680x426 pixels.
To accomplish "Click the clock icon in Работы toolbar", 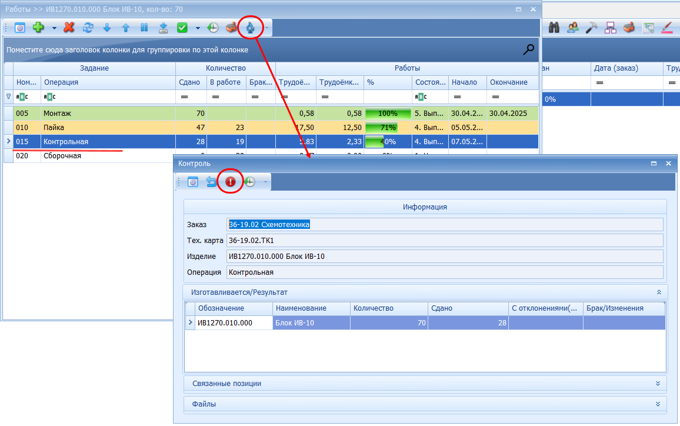I will (213, 28).
